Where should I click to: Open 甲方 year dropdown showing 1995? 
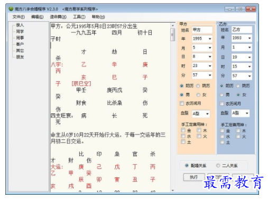(202, 39)
